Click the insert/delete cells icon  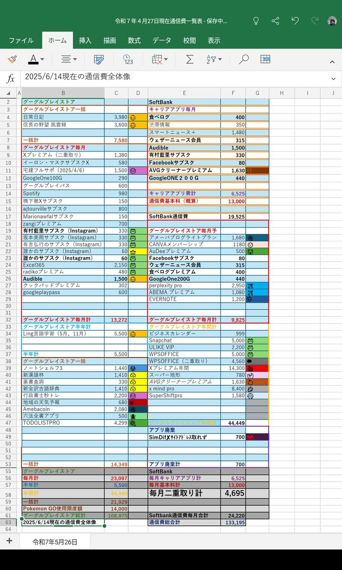coord(157,59)
